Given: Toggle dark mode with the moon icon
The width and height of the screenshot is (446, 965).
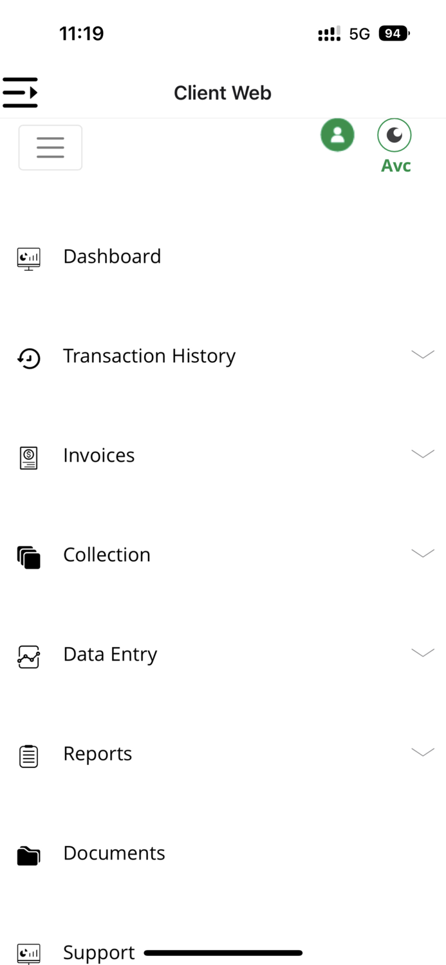Looking at the screenshot, I should point(394,134).
